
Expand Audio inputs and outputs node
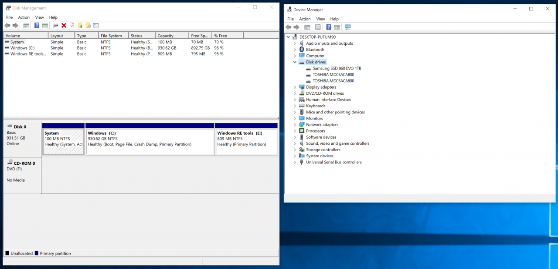(295, 43)
